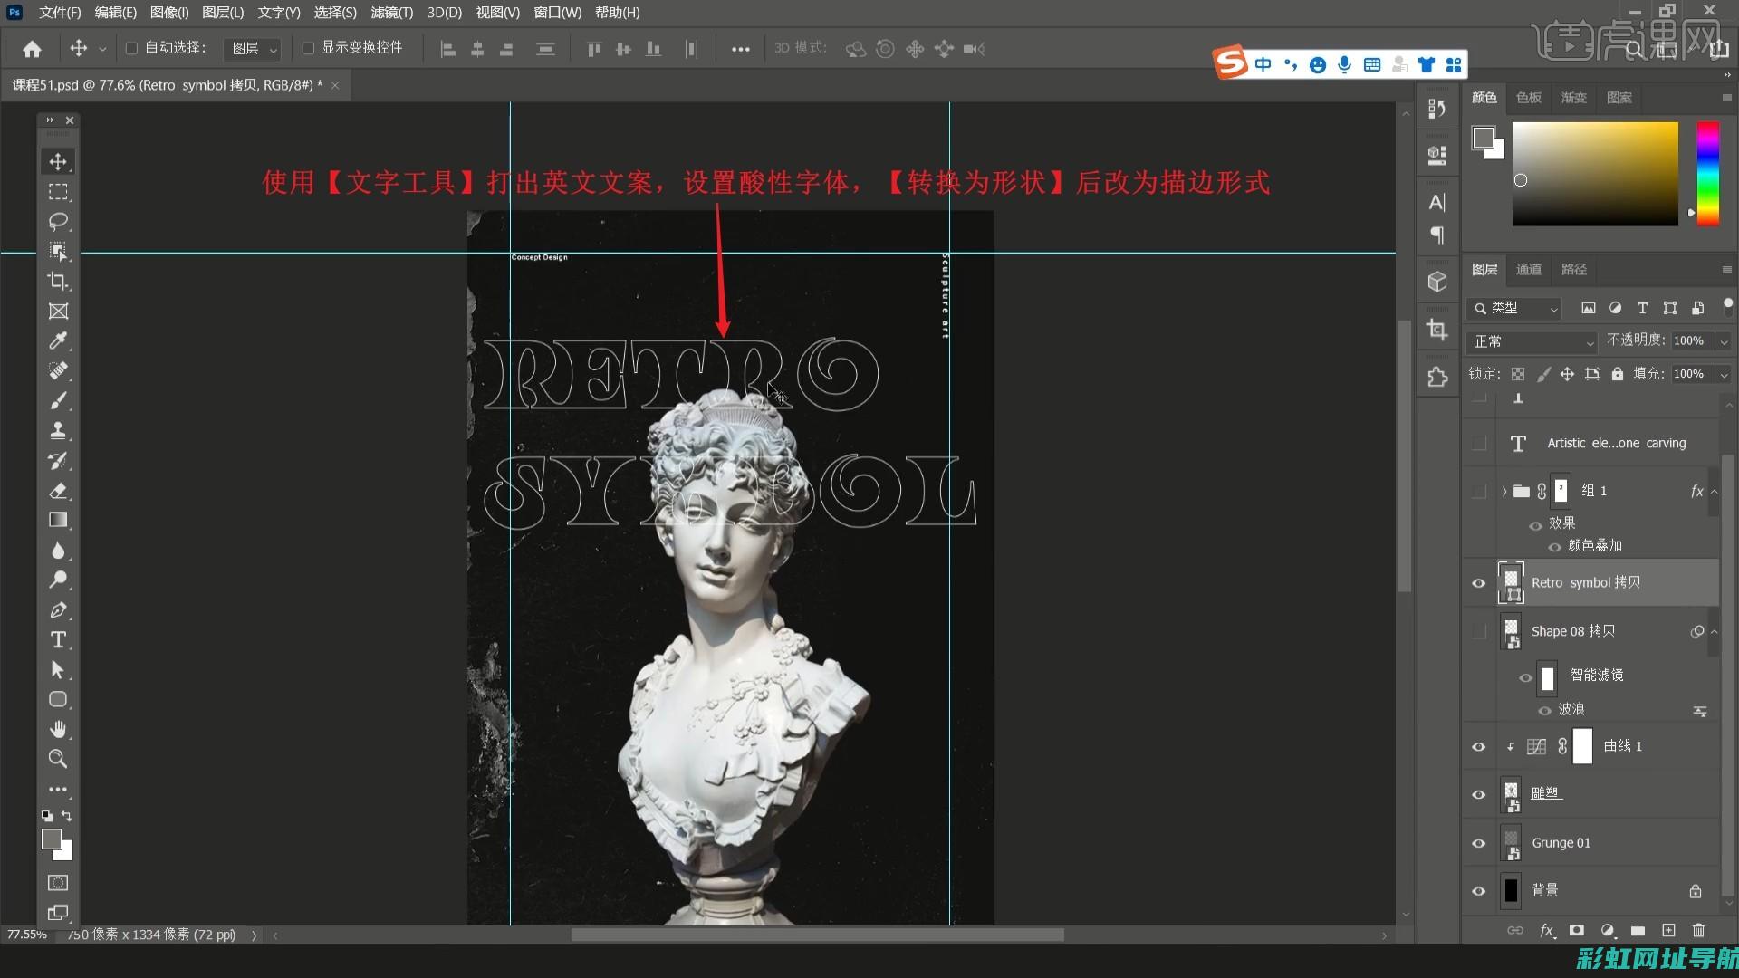Open the 滤镜(T) menu
1739x978 pixels.
[x=392, y=13]
